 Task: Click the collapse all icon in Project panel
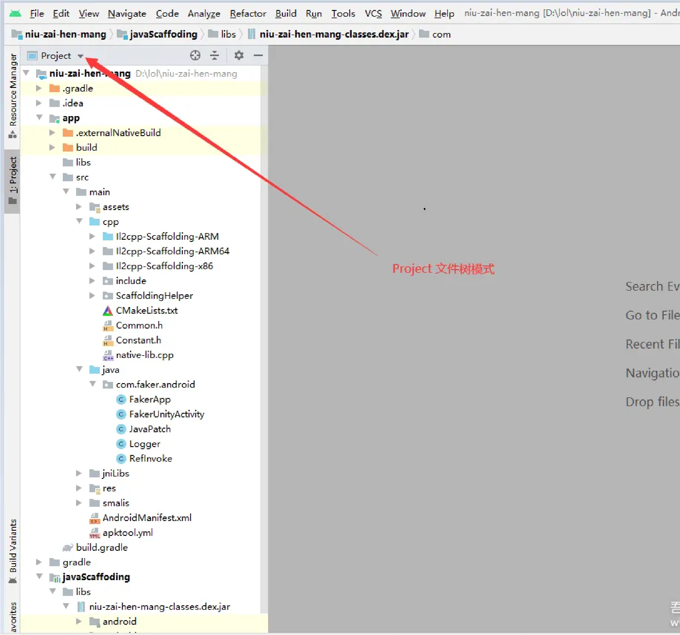pos(214,55)
